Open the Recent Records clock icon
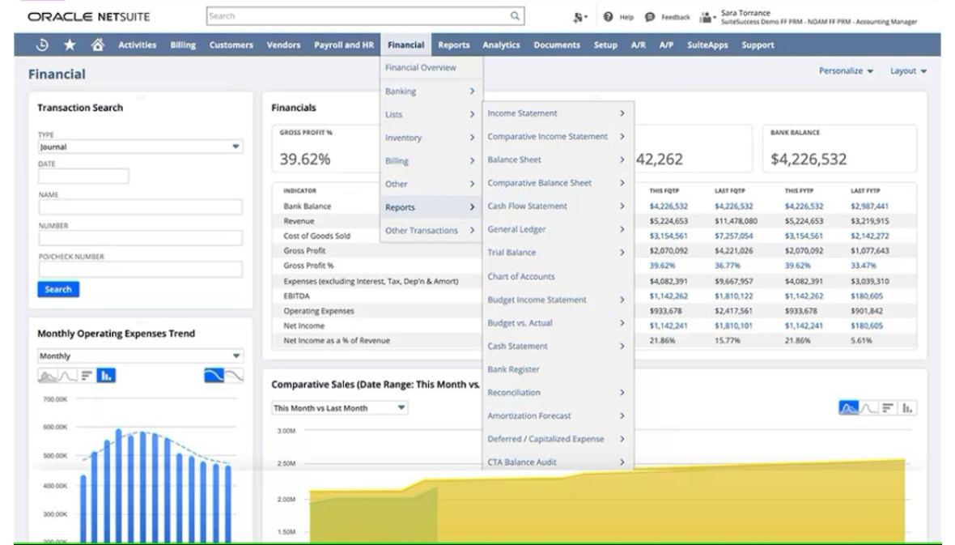Screen dimensions: 955x545 click(42, 45)
